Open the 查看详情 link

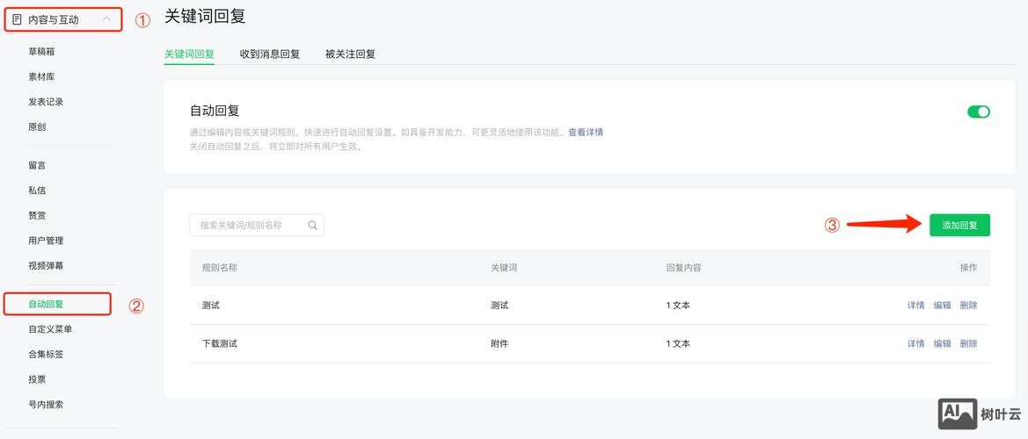point(586,133)
